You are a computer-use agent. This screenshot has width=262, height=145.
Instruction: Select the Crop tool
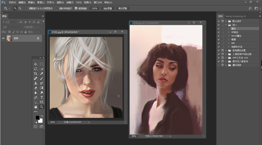pos(36,74)
